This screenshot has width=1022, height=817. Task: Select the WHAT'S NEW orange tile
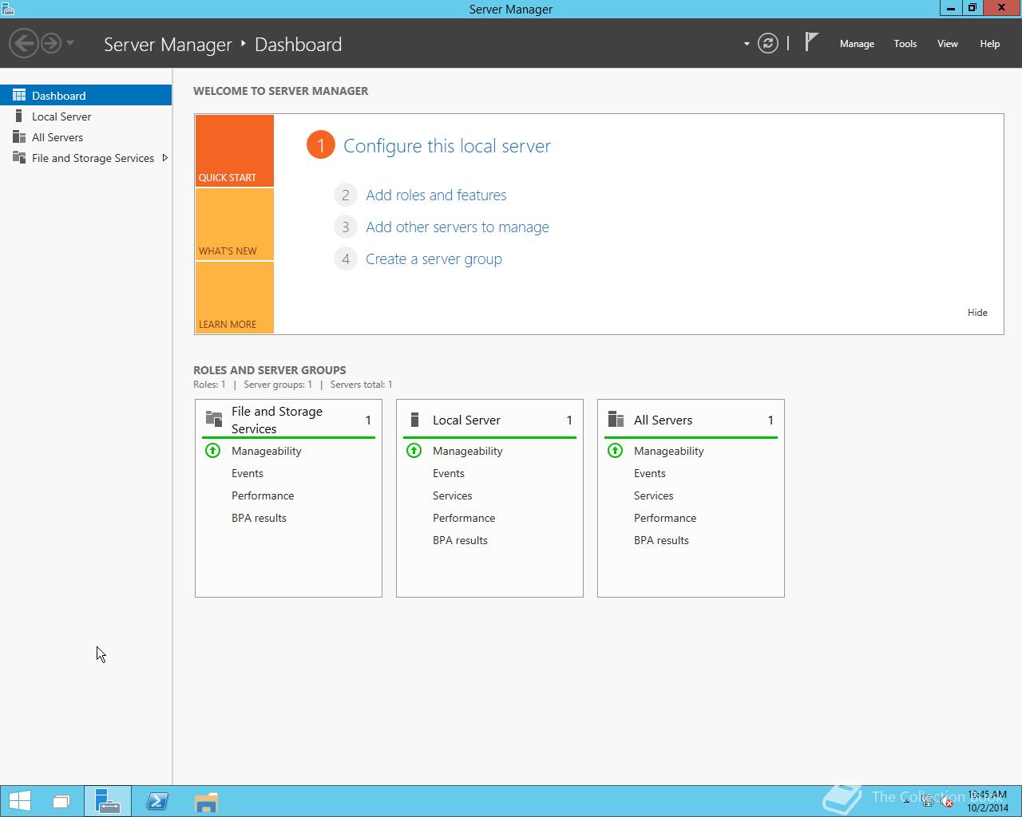coord(234,224)
